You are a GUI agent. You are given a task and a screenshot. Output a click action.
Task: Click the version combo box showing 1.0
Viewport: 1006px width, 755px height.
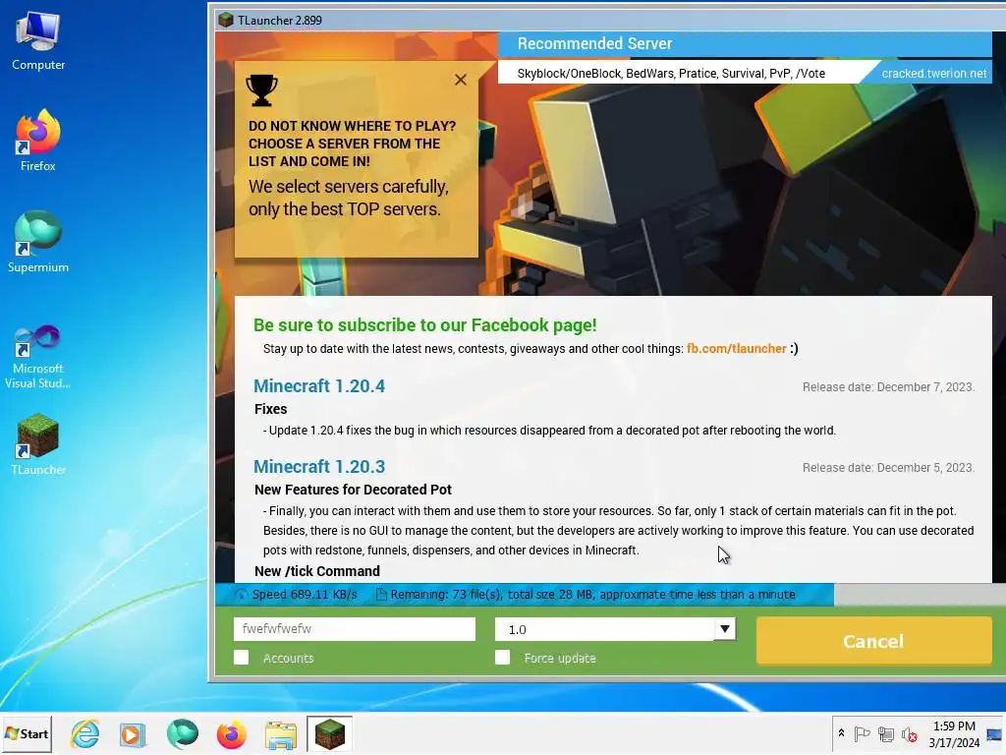coord(615,629)
